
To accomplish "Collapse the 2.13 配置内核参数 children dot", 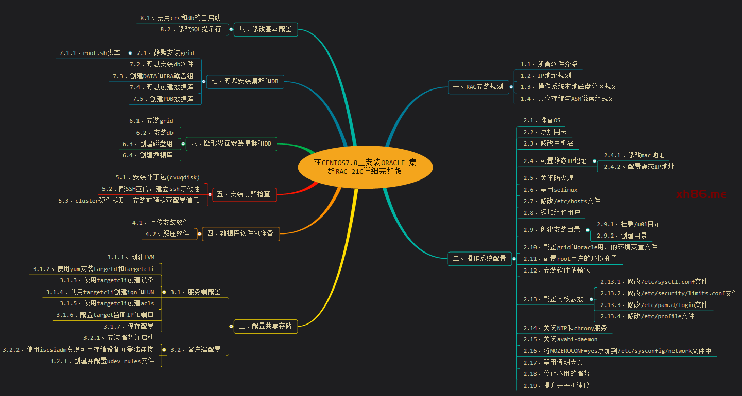I will tap(591, 299).
